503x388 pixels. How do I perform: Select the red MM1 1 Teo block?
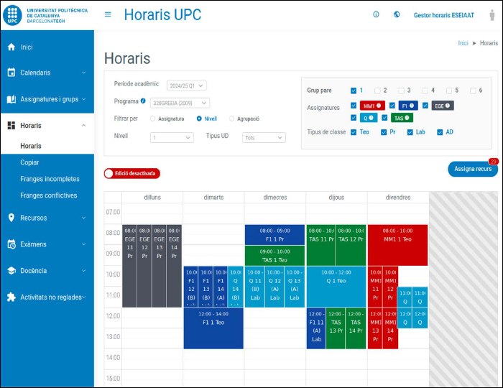tap(397, 235)
